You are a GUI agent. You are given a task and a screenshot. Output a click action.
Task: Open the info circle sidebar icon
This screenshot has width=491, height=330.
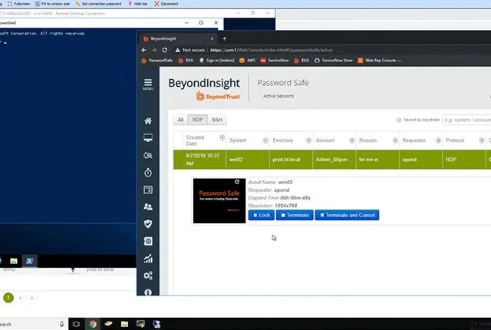coord(148,292)
